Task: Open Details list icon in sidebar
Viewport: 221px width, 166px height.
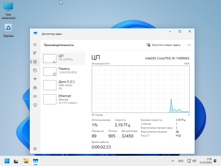Action: [x=35, y=96]
